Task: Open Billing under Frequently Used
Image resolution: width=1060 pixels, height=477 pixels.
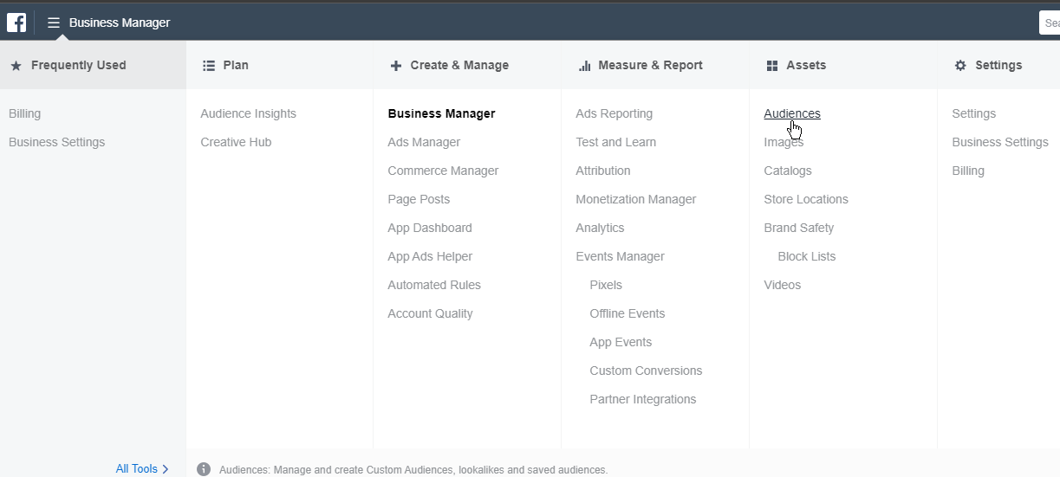Action: 24,113
